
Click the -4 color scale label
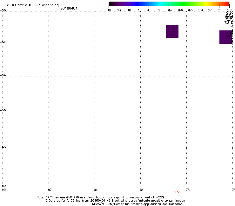[x=147, y=10]
